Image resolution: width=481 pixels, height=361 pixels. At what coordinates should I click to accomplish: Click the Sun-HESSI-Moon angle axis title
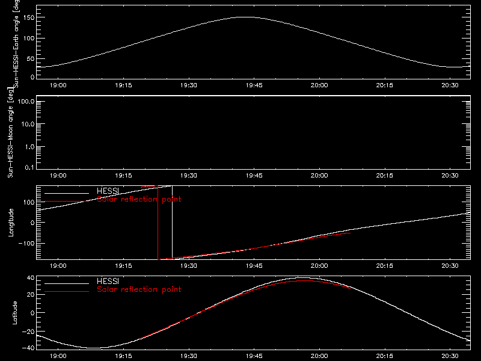click(x=10, y=132)
